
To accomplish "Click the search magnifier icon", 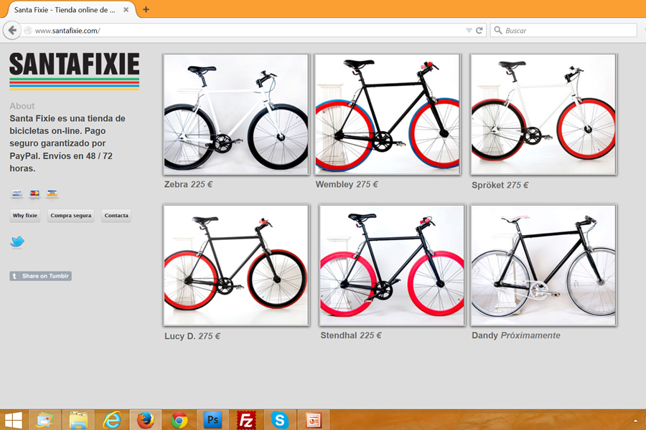I will pyautogui.click(x=498, y=30).
